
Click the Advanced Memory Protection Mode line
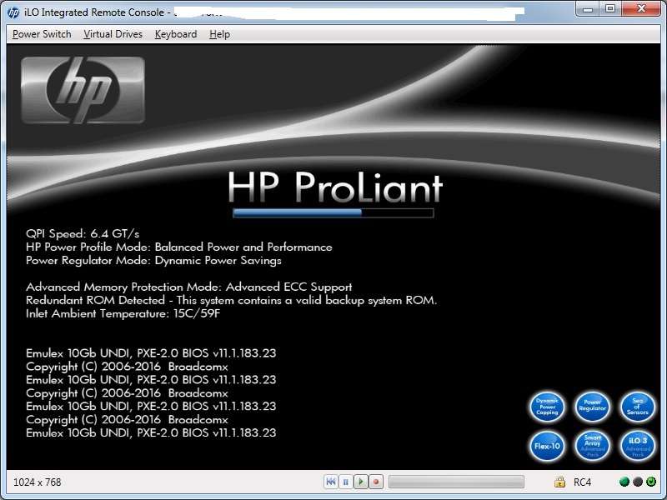pos(189,287)
